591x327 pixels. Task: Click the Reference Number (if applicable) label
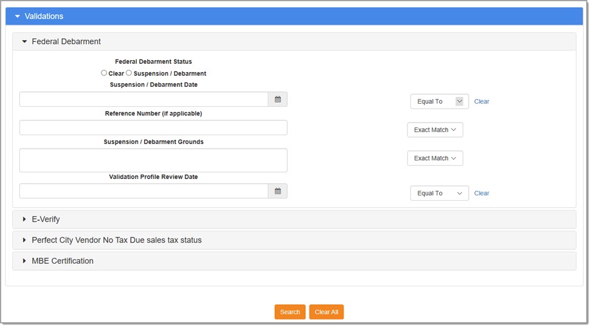pos(153,113)
